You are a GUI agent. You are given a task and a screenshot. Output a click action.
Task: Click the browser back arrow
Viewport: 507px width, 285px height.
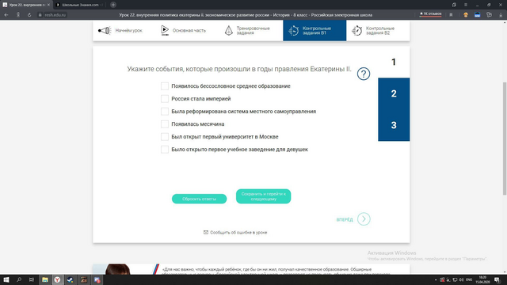[6, 15]
